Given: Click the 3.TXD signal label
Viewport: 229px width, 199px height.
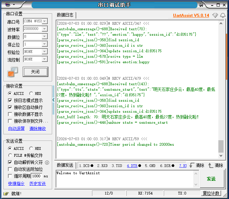Looking at the screenshot, I should click(x=117, y=166).
